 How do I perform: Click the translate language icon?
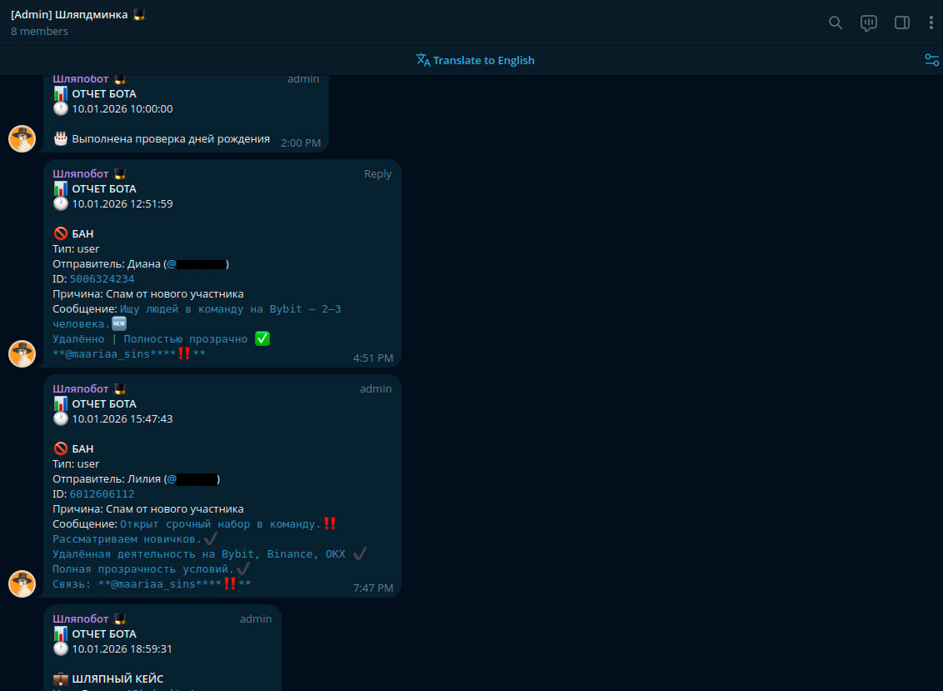pos(423,60)
